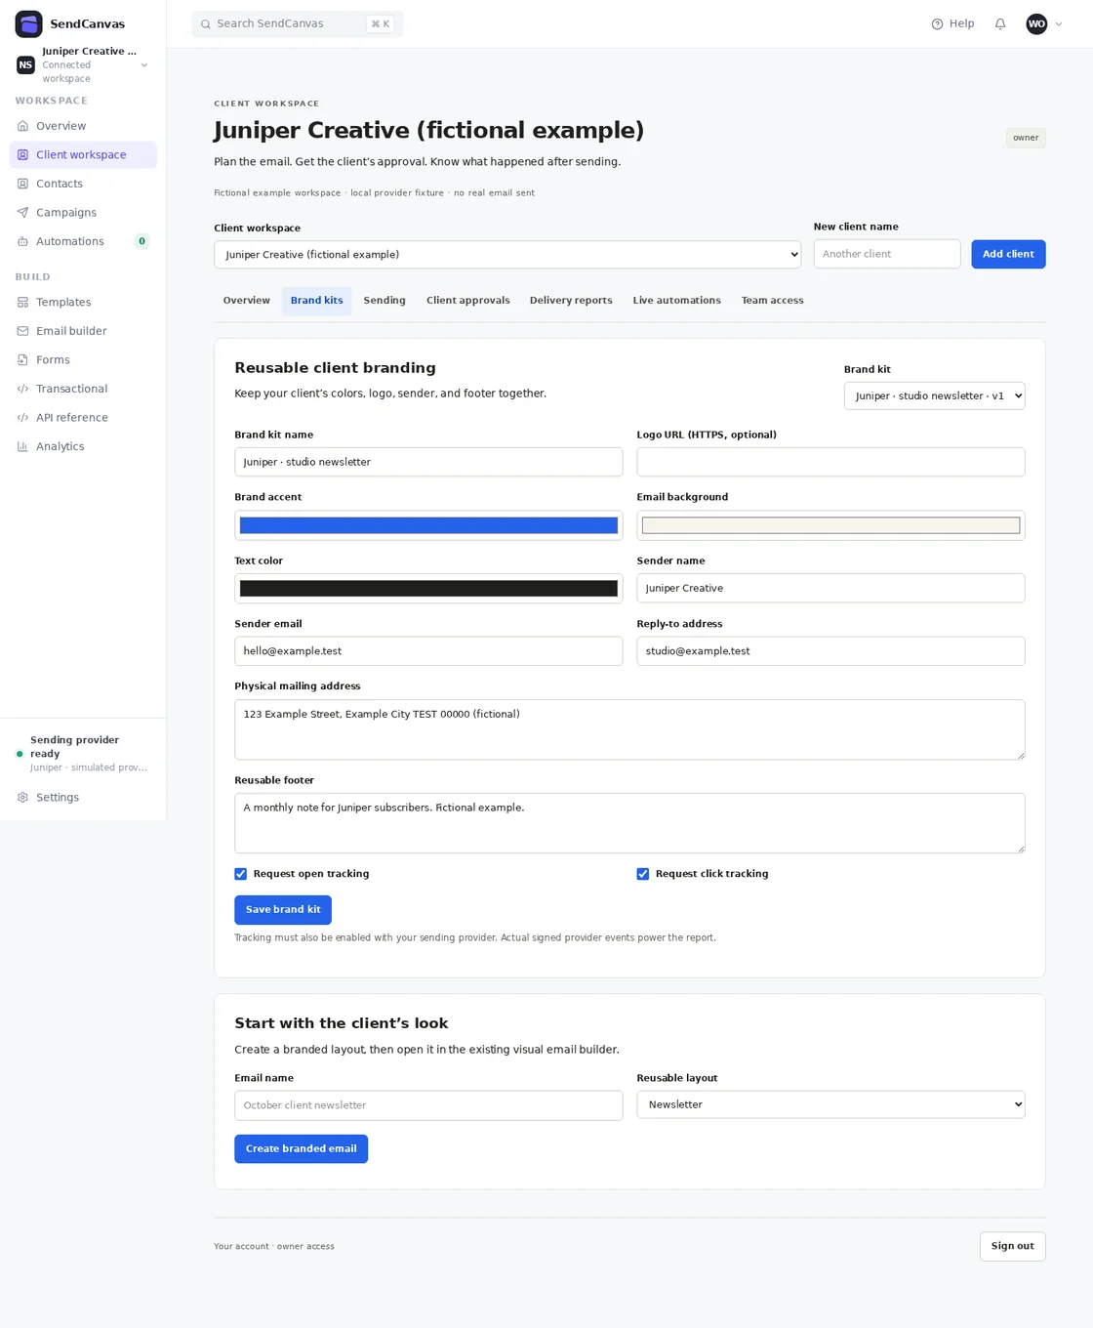Open notifications bell
1093x1328 pixels.
point(1000,24)
